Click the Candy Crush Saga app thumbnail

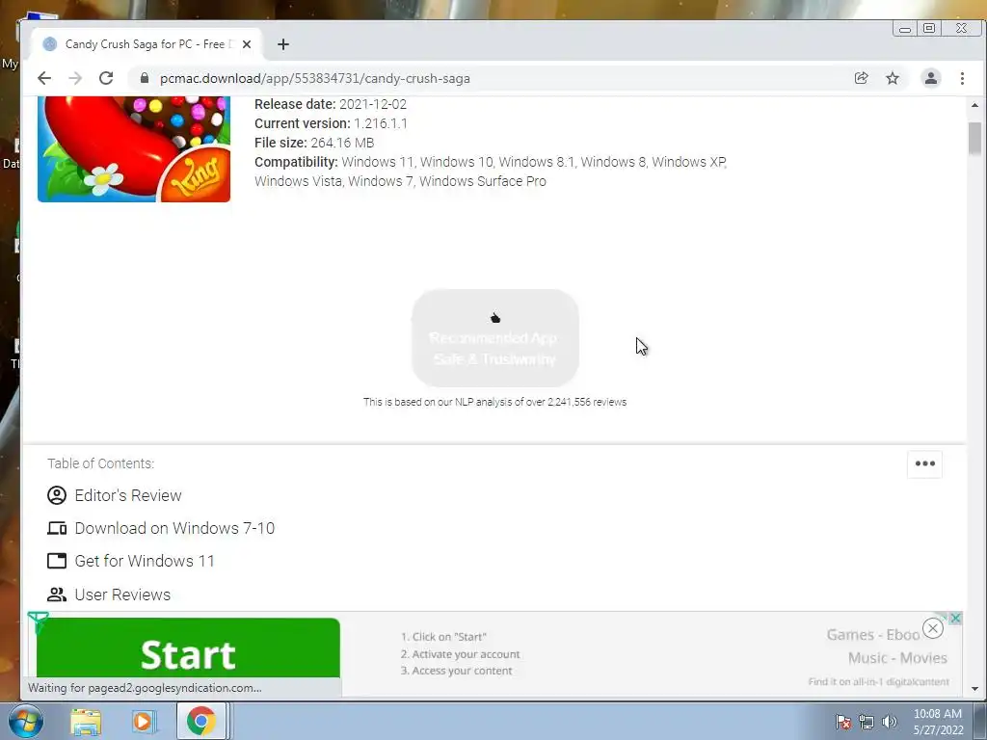[x=134, y=149]
